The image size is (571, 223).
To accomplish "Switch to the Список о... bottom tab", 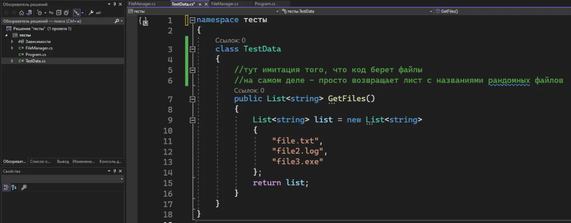I will 40,162.
